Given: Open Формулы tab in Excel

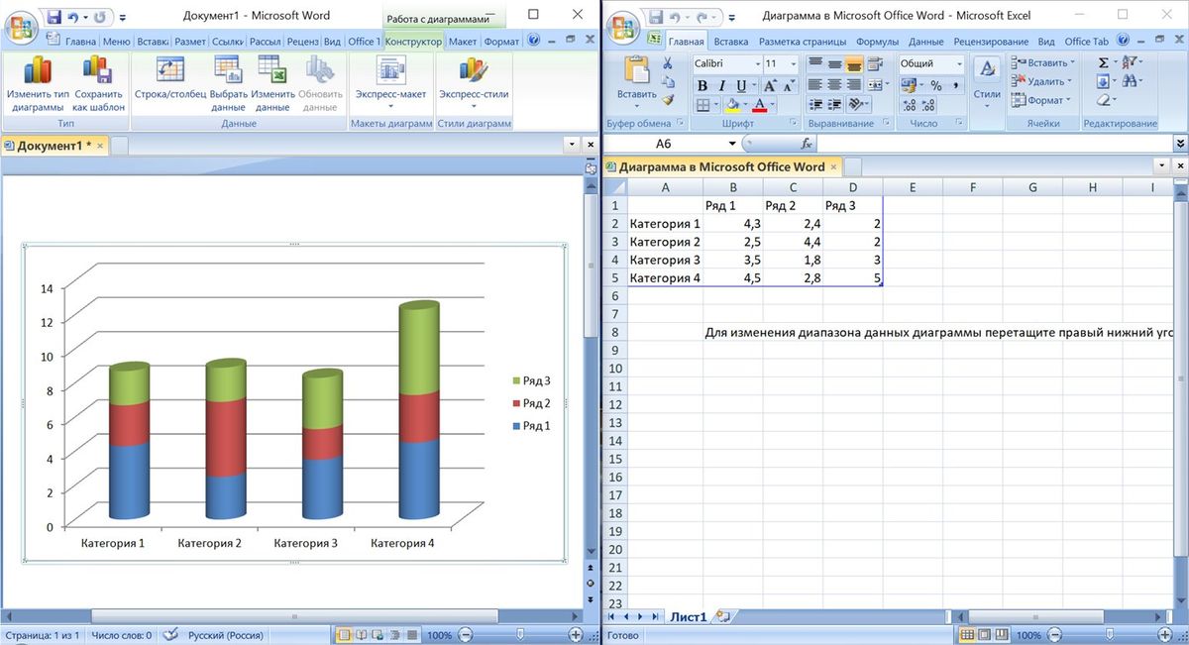Looking at the screenshot, I should [877, 42].
